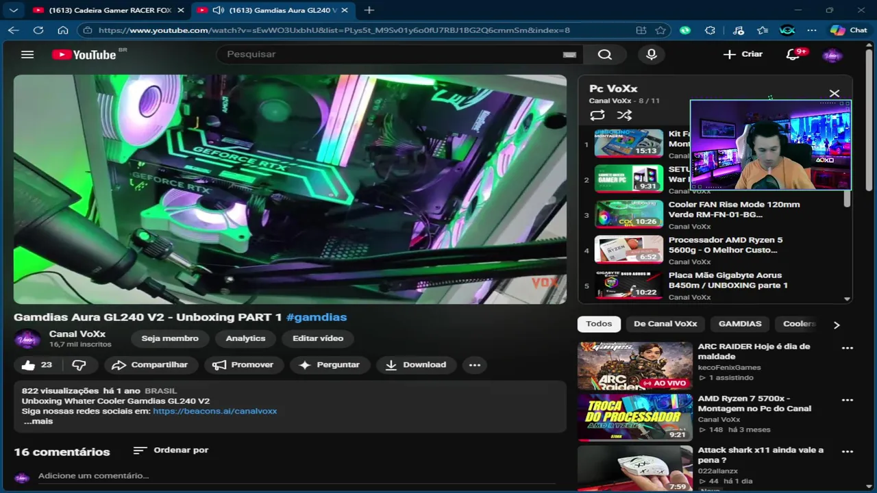877x493 pixels.
Task: Click the Promover button
Action: (243, 365)
